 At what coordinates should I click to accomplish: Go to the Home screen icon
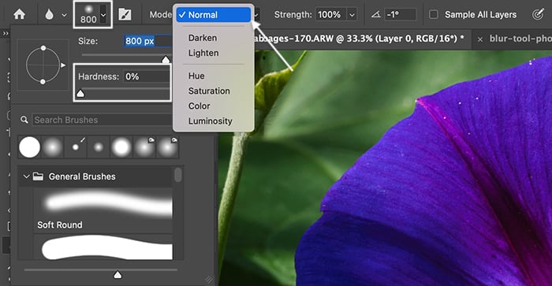tap(20, 14)
